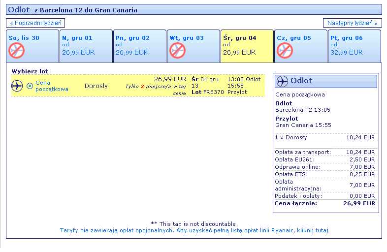Click the 1 x Dorosły summary row

[325, 137]
